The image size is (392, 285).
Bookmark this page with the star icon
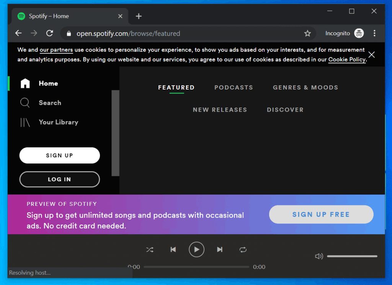[307, 33]
